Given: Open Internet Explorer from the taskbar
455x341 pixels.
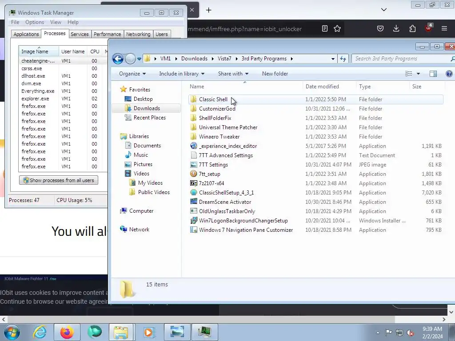Looking at the screenshot, I should [x=40, y=332].
